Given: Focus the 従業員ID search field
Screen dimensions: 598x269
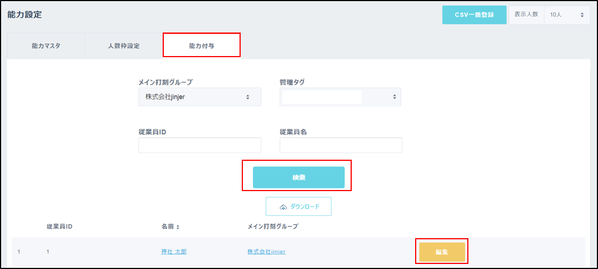Looking at the screenshot, I should [199, 146].
